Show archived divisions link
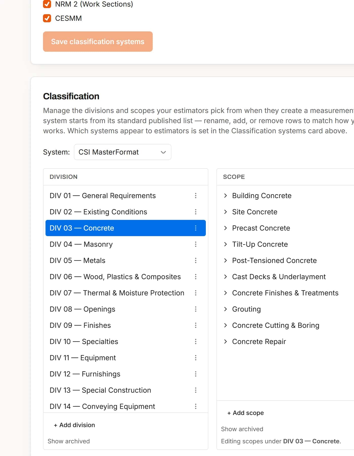Image resolution: width=354 pixels, height=456 pixels. coord(69,441)
